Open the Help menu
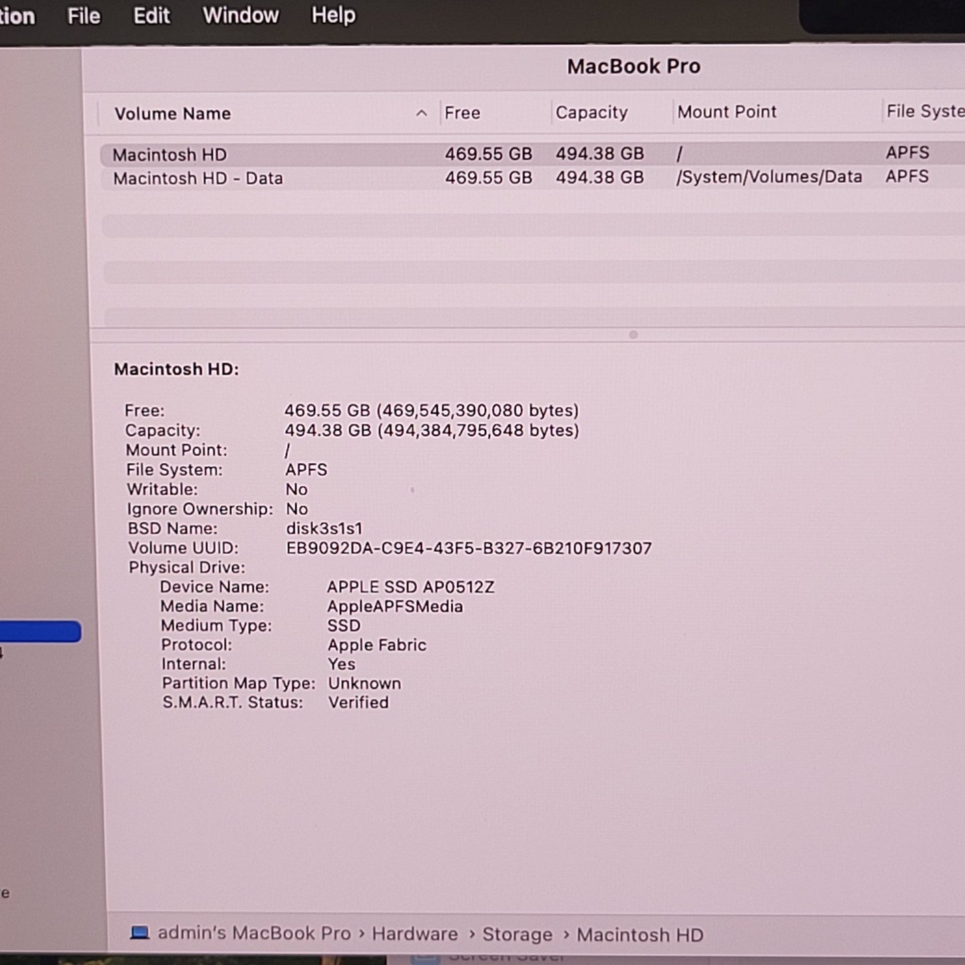The width and height of the screenshot is (965, 965). point(333,15)
